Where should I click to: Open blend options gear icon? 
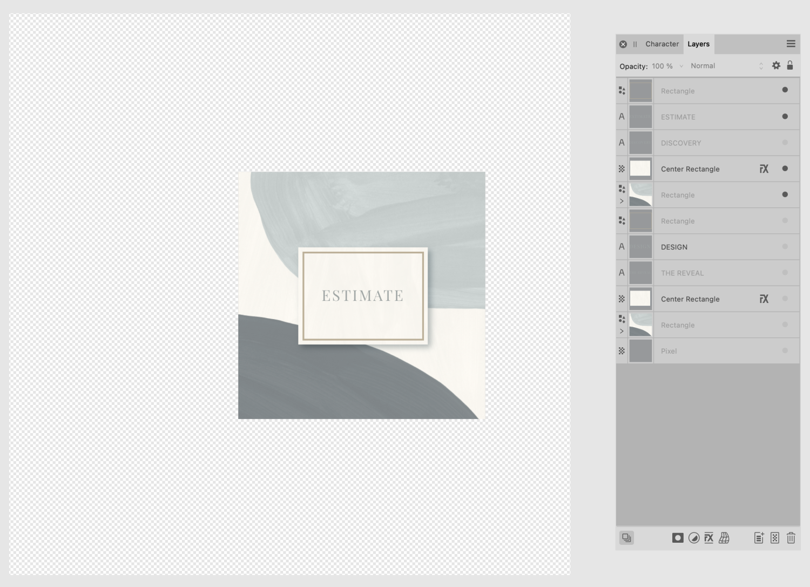pos(776,65)
